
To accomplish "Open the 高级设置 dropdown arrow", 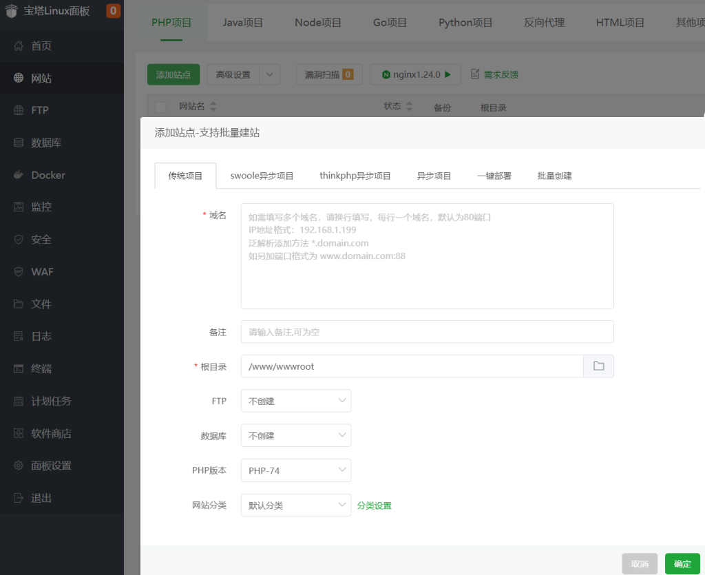I will click(270, 74).
